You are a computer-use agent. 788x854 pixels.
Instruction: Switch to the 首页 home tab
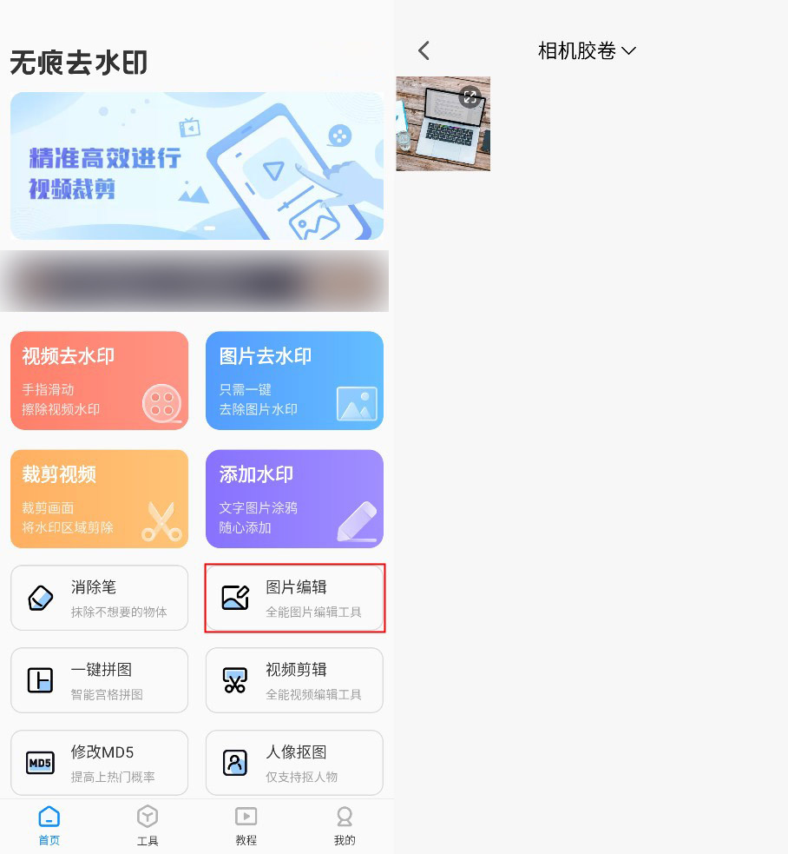[49, 825]
